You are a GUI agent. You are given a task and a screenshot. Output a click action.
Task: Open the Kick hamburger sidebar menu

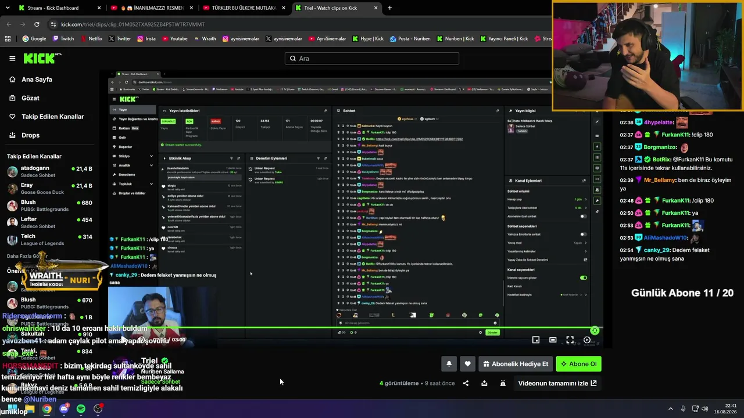coord(12,59)
